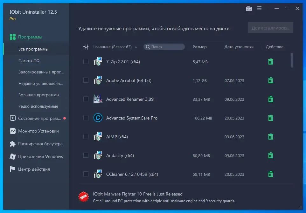Toggle name sort arrow beside Название
The height and width of the screenshot is (213, 306).
click(136, 47)
